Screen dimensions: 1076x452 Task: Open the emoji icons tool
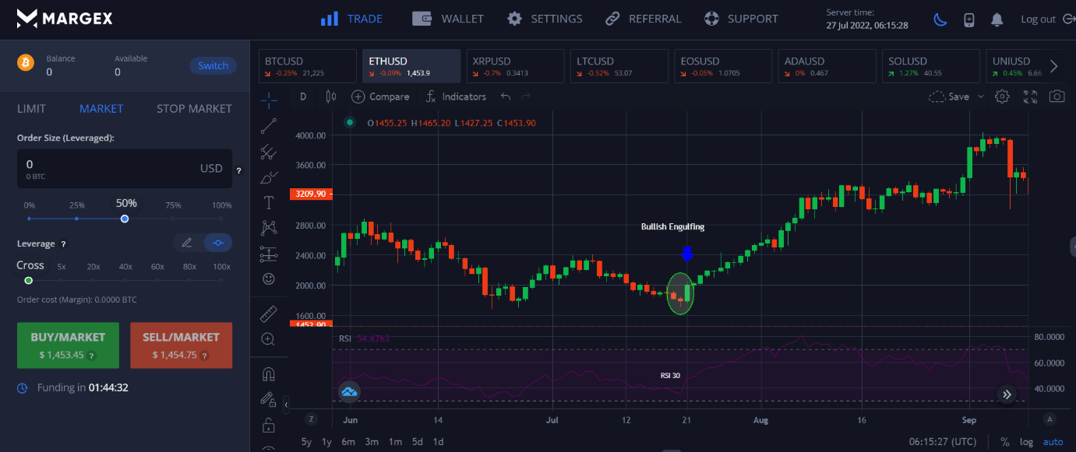(269, 279)
